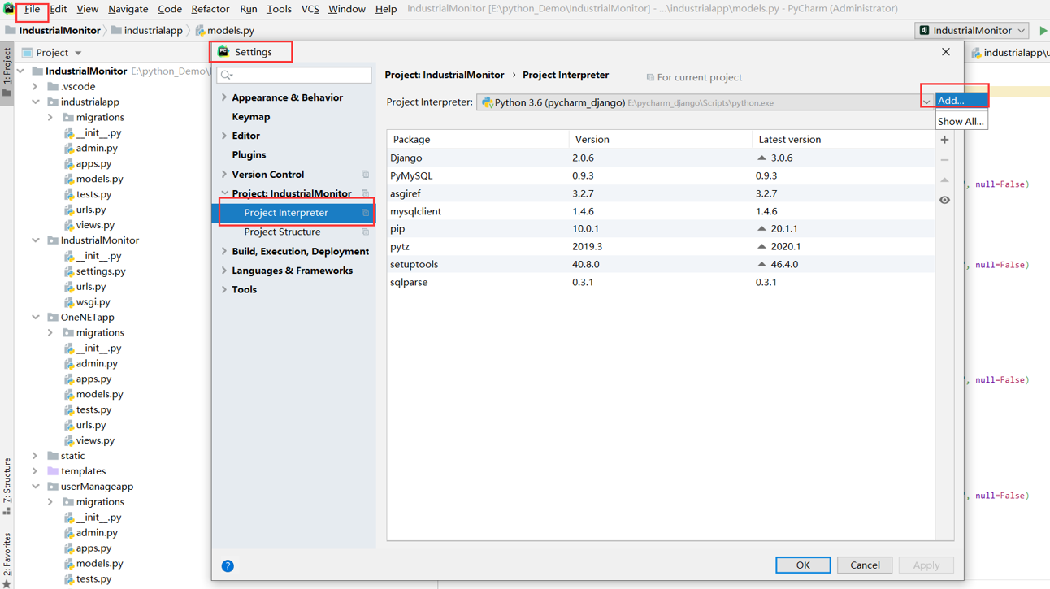Screen dimensions: 1050x589
Task: Select the PyMySQL package row
Action: (660, 175)
